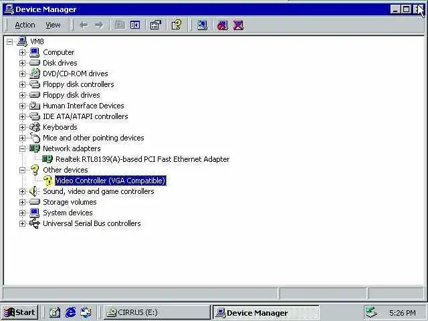The height and width of the screenshot is (321, 428).
Task: Select Video Controller (VGA Compatible) entry
Action: [110, 181]
